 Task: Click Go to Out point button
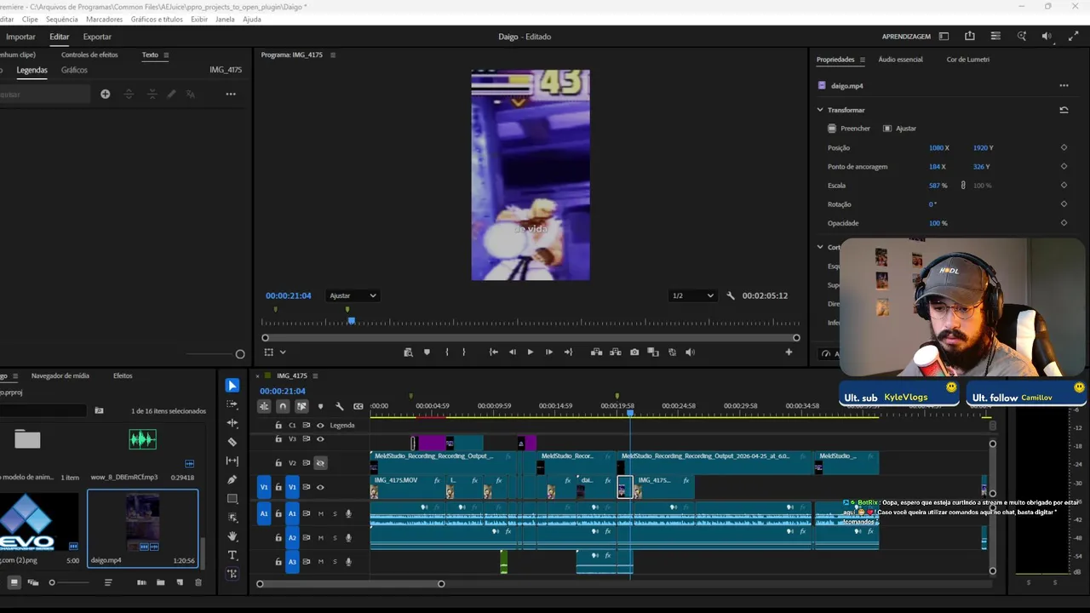pyautogui.click(x=568, y=352)
